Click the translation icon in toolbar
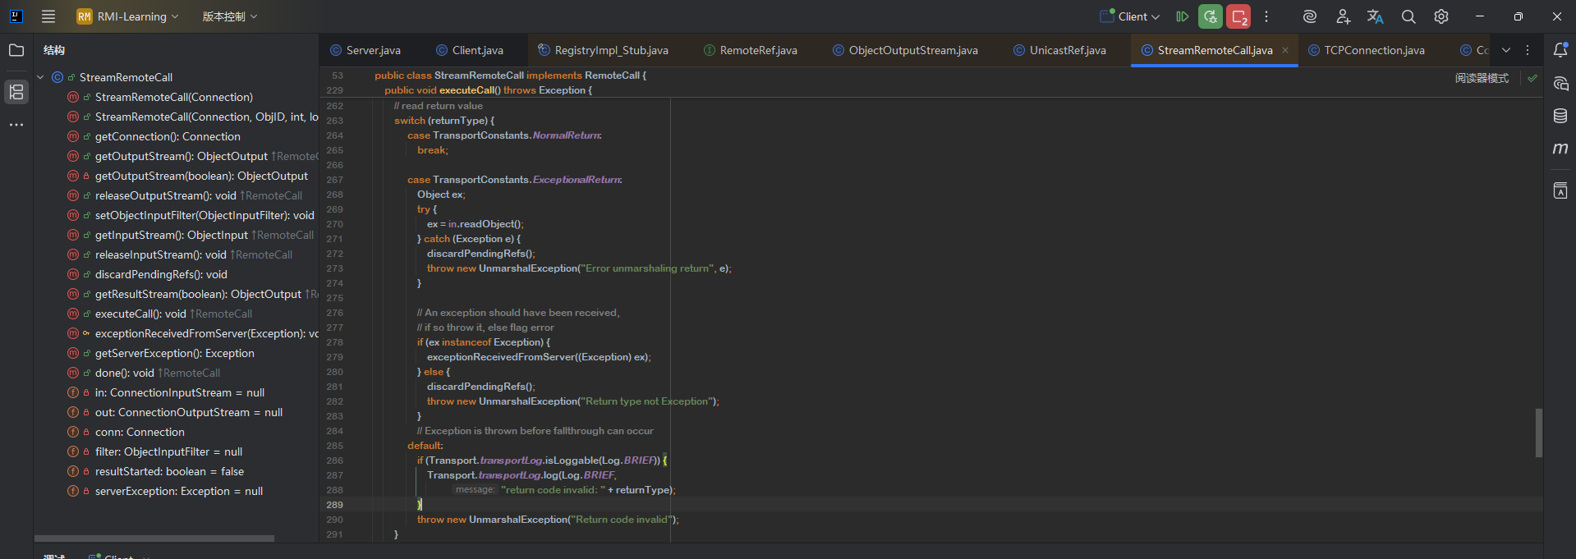1576x559 pixels. click(x=1376, y=16)
